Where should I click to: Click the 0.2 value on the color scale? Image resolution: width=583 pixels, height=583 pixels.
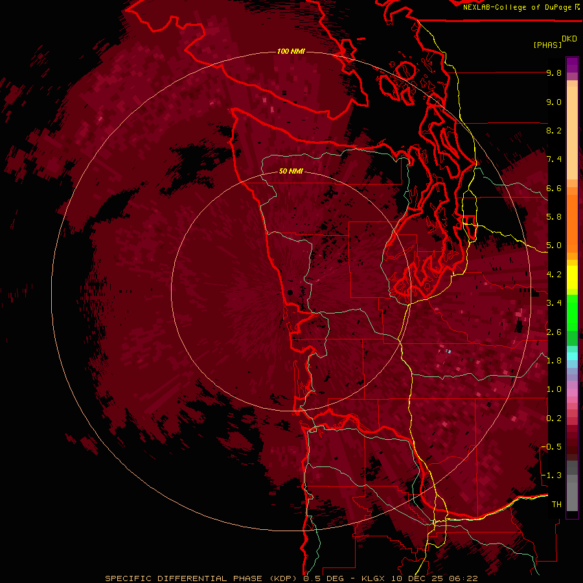click(554, 418)
